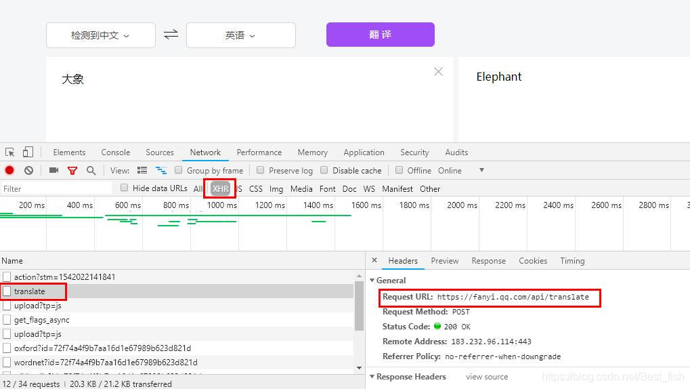Click the Elephant translation result text
The width and height of the screenshot is (690, 389).
click(x=498, y=77)
